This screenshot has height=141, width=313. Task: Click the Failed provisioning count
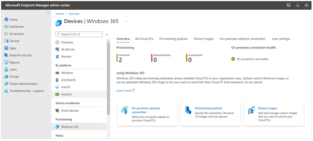point(155,60)
